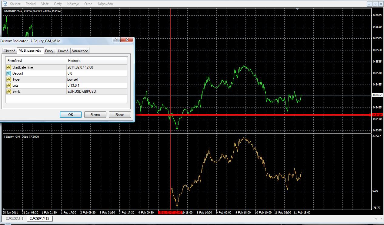Click the dialog's question mark help button

[x=116, y=40]
